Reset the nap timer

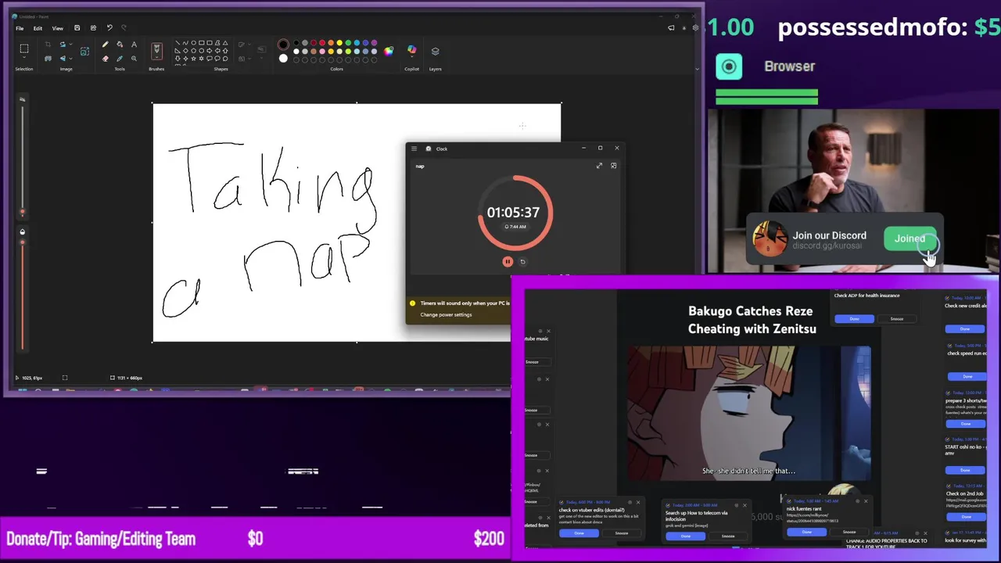(523, 262)
